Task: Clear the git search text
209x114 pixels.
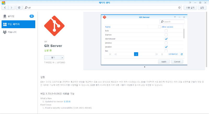Action: pos(179,8)
